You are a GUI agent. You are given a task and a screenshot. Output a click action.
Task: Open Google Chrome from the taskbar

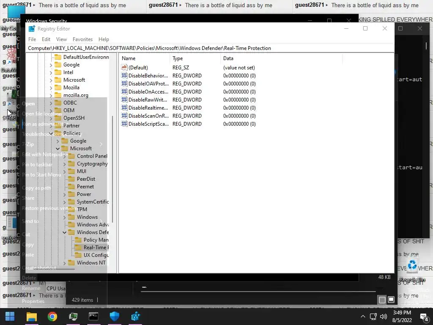52,317
